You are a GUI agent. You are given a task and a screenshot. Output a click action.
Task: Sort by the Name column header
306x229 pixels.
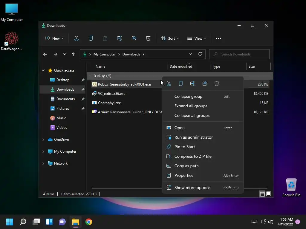coord(100,66)
